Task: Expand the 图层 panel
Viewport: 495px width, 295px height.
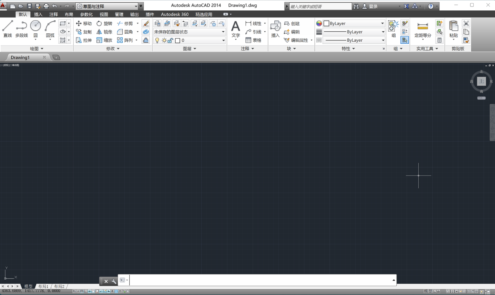Action: click(189, 49)
